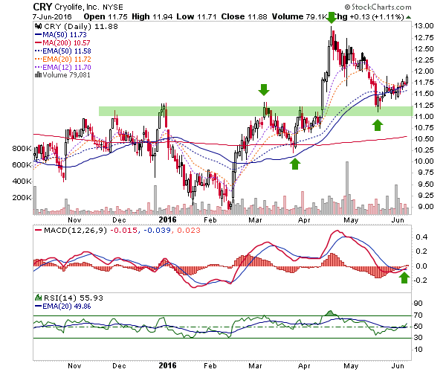Viewport: 446px width, 372px height.
Task: Click the RSI mountain icon beside RSI(14)
Action: [x=38, y=298]
